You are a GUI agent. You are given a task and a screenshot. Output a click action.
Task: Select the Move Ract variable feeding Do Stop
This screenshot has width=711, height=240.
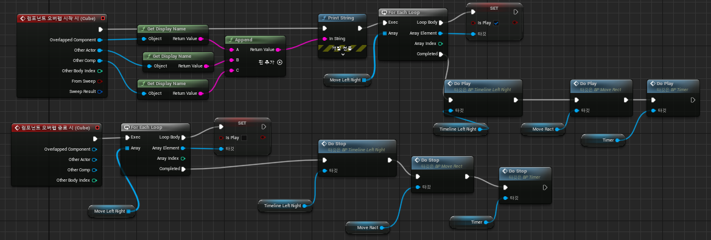368,227
